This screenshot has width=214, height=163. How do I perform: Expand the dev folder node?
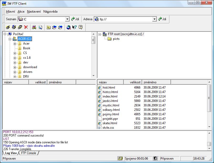point(15,63)
